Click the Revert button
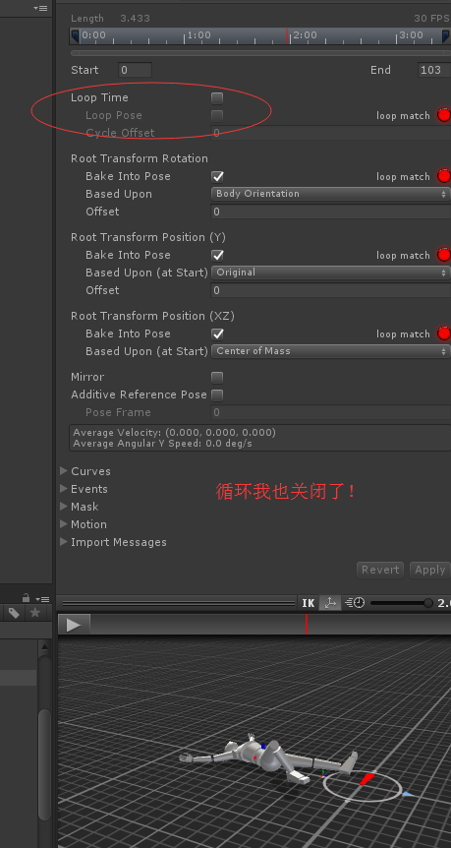 [x=380, y=570]
